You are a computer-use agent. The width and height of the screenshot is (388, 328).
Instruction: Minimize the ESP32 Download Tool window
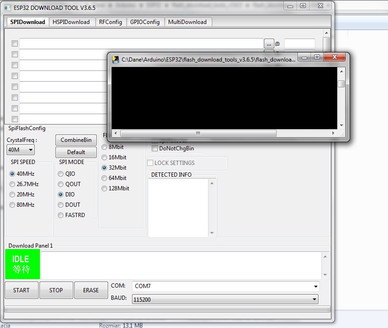point(290,6)
